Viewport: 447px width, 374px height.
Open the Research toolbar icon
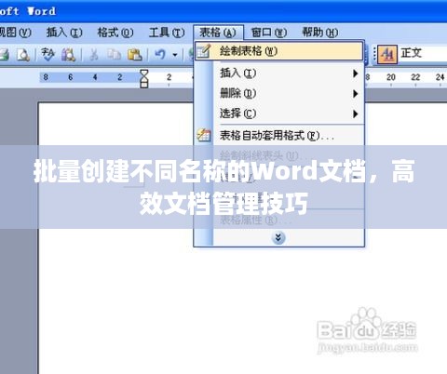click(x=68, y=55)
